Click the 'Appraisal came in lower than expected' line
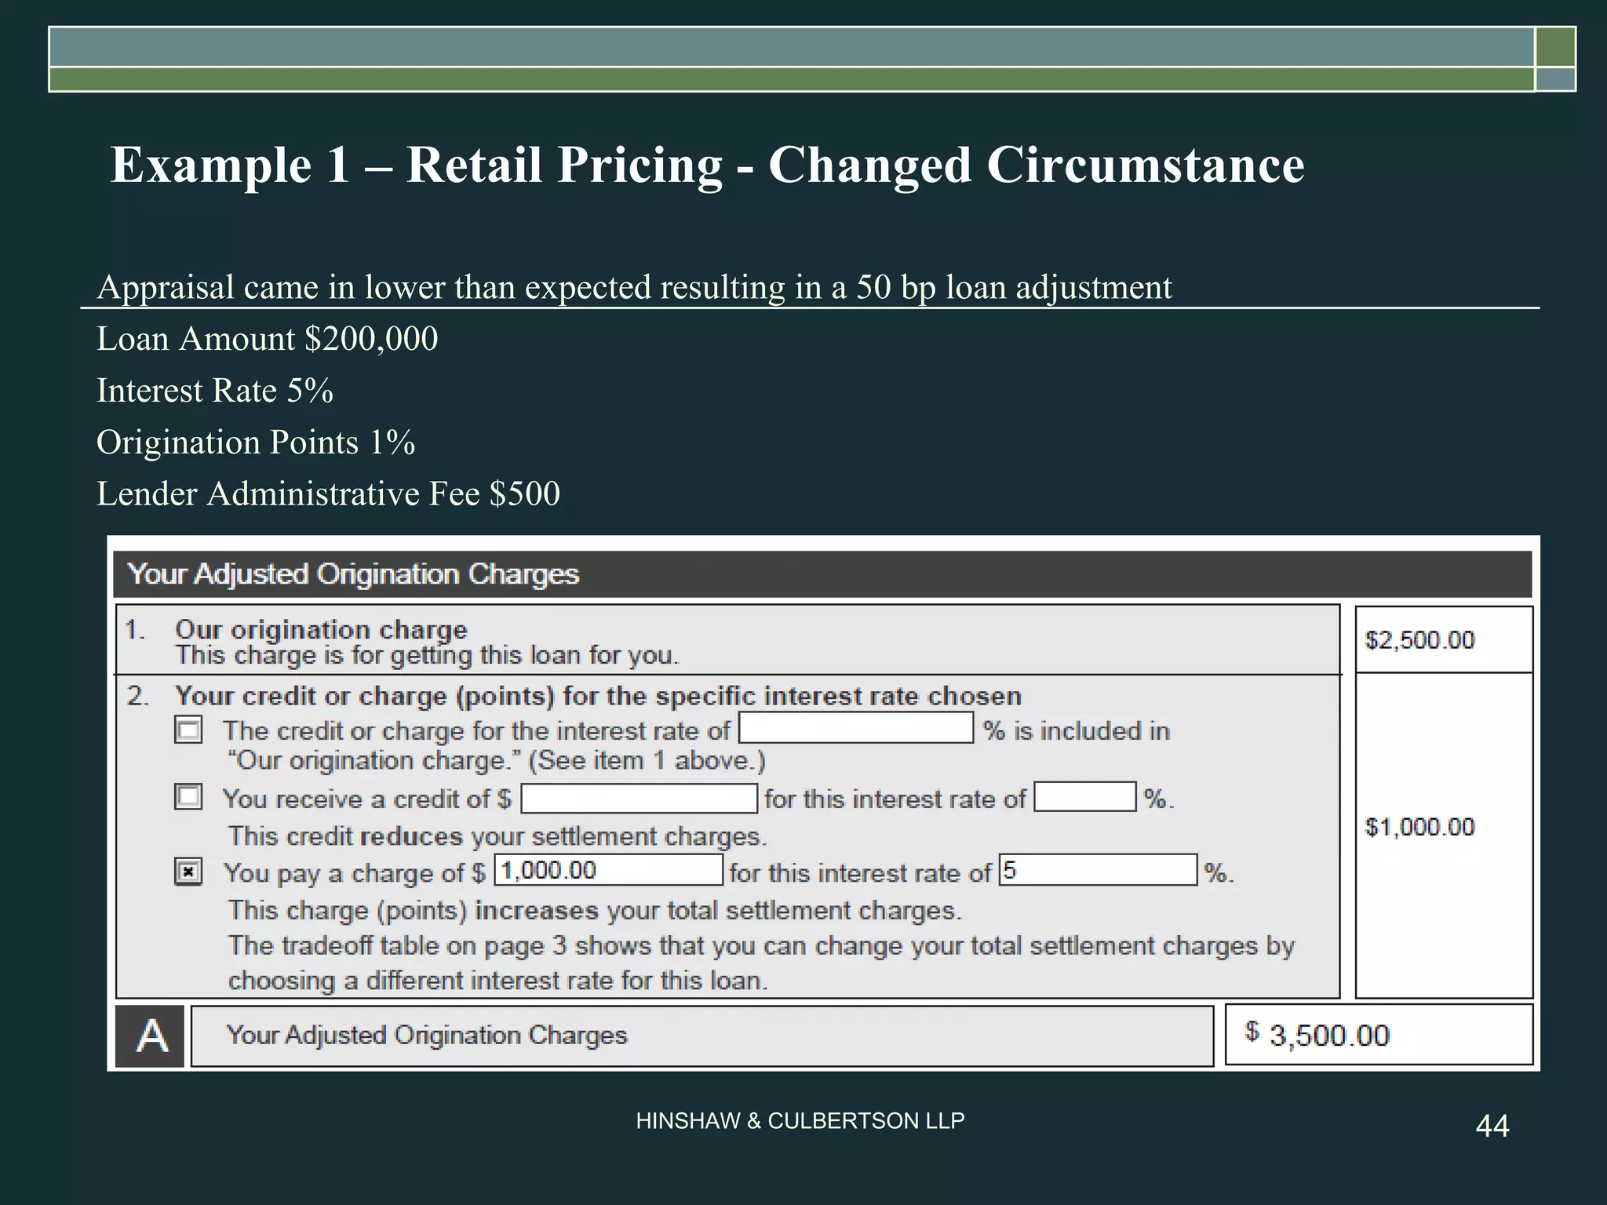 point(634,287)
